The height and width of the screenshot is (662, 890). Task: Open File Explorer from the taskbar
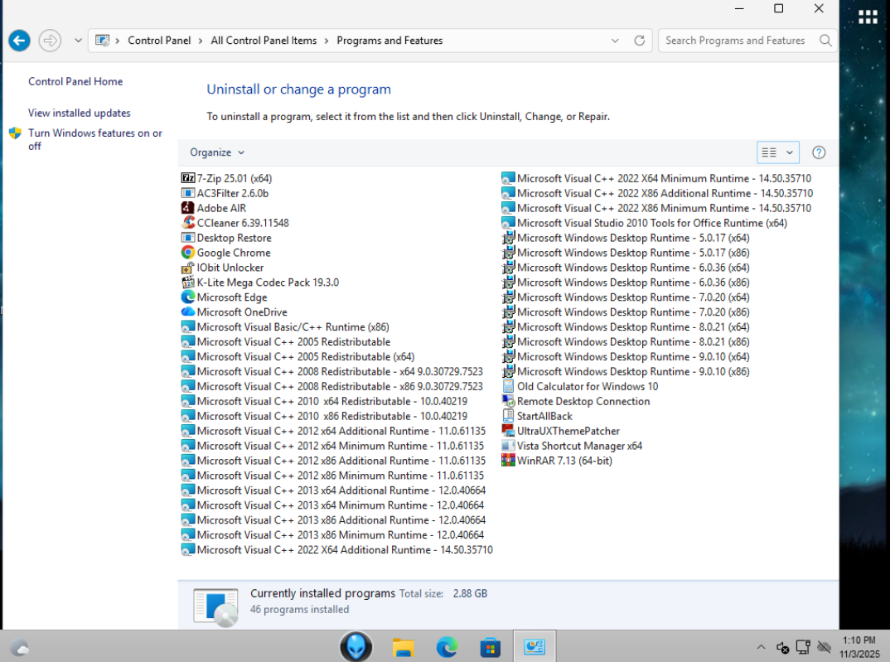tap(403, 647)
